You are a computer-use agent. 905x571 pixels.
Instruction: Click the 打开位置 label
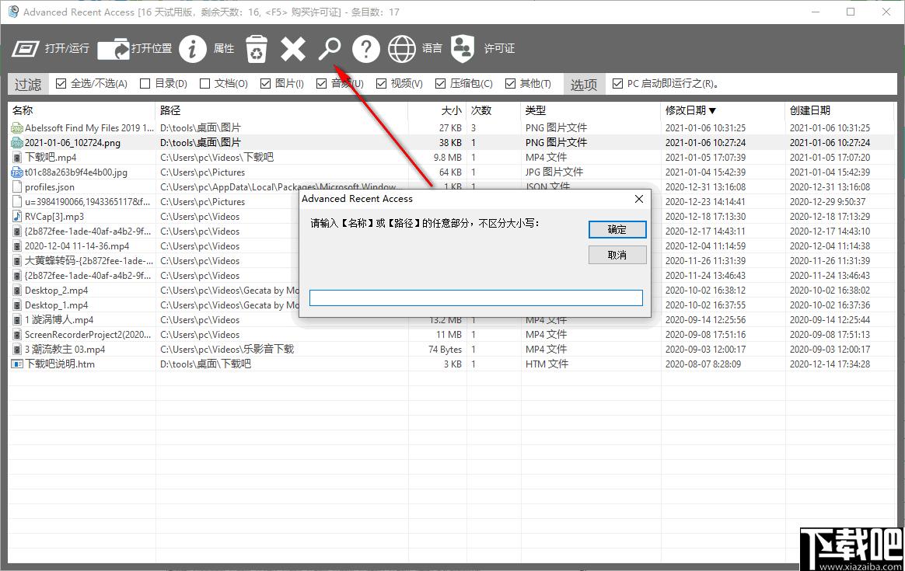point(152,48)
